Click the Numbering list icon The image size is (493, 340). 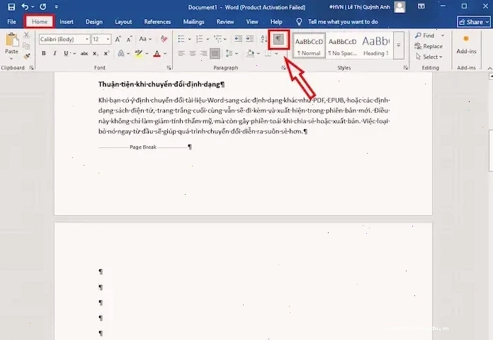pyautogui.click(x=199, y=39)
